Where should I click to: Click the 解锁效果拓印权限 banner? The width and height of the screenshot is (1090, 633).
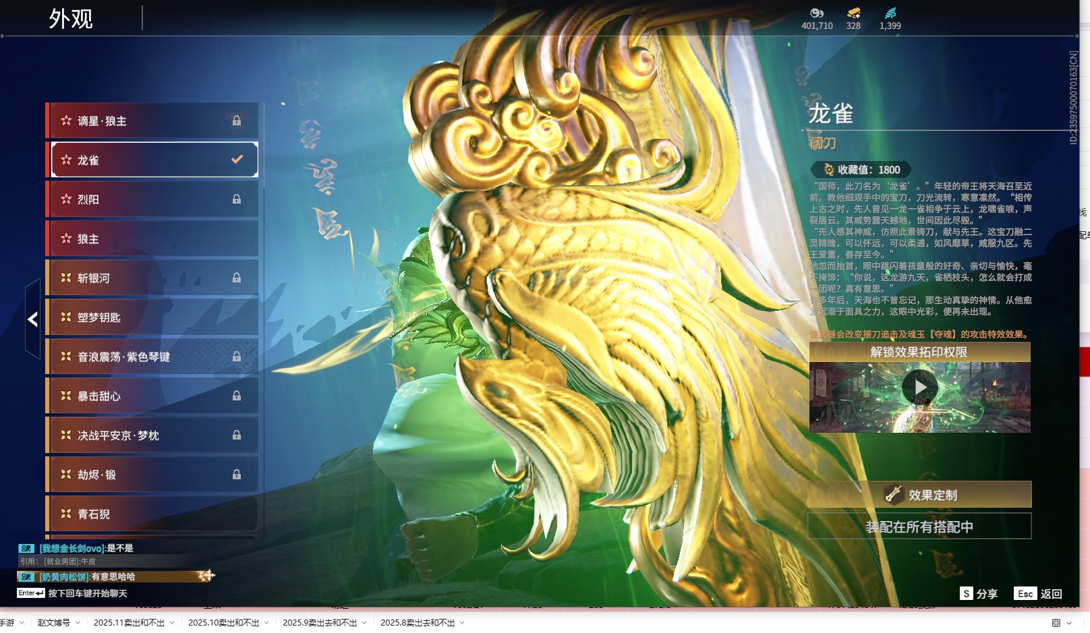point(919,352)
